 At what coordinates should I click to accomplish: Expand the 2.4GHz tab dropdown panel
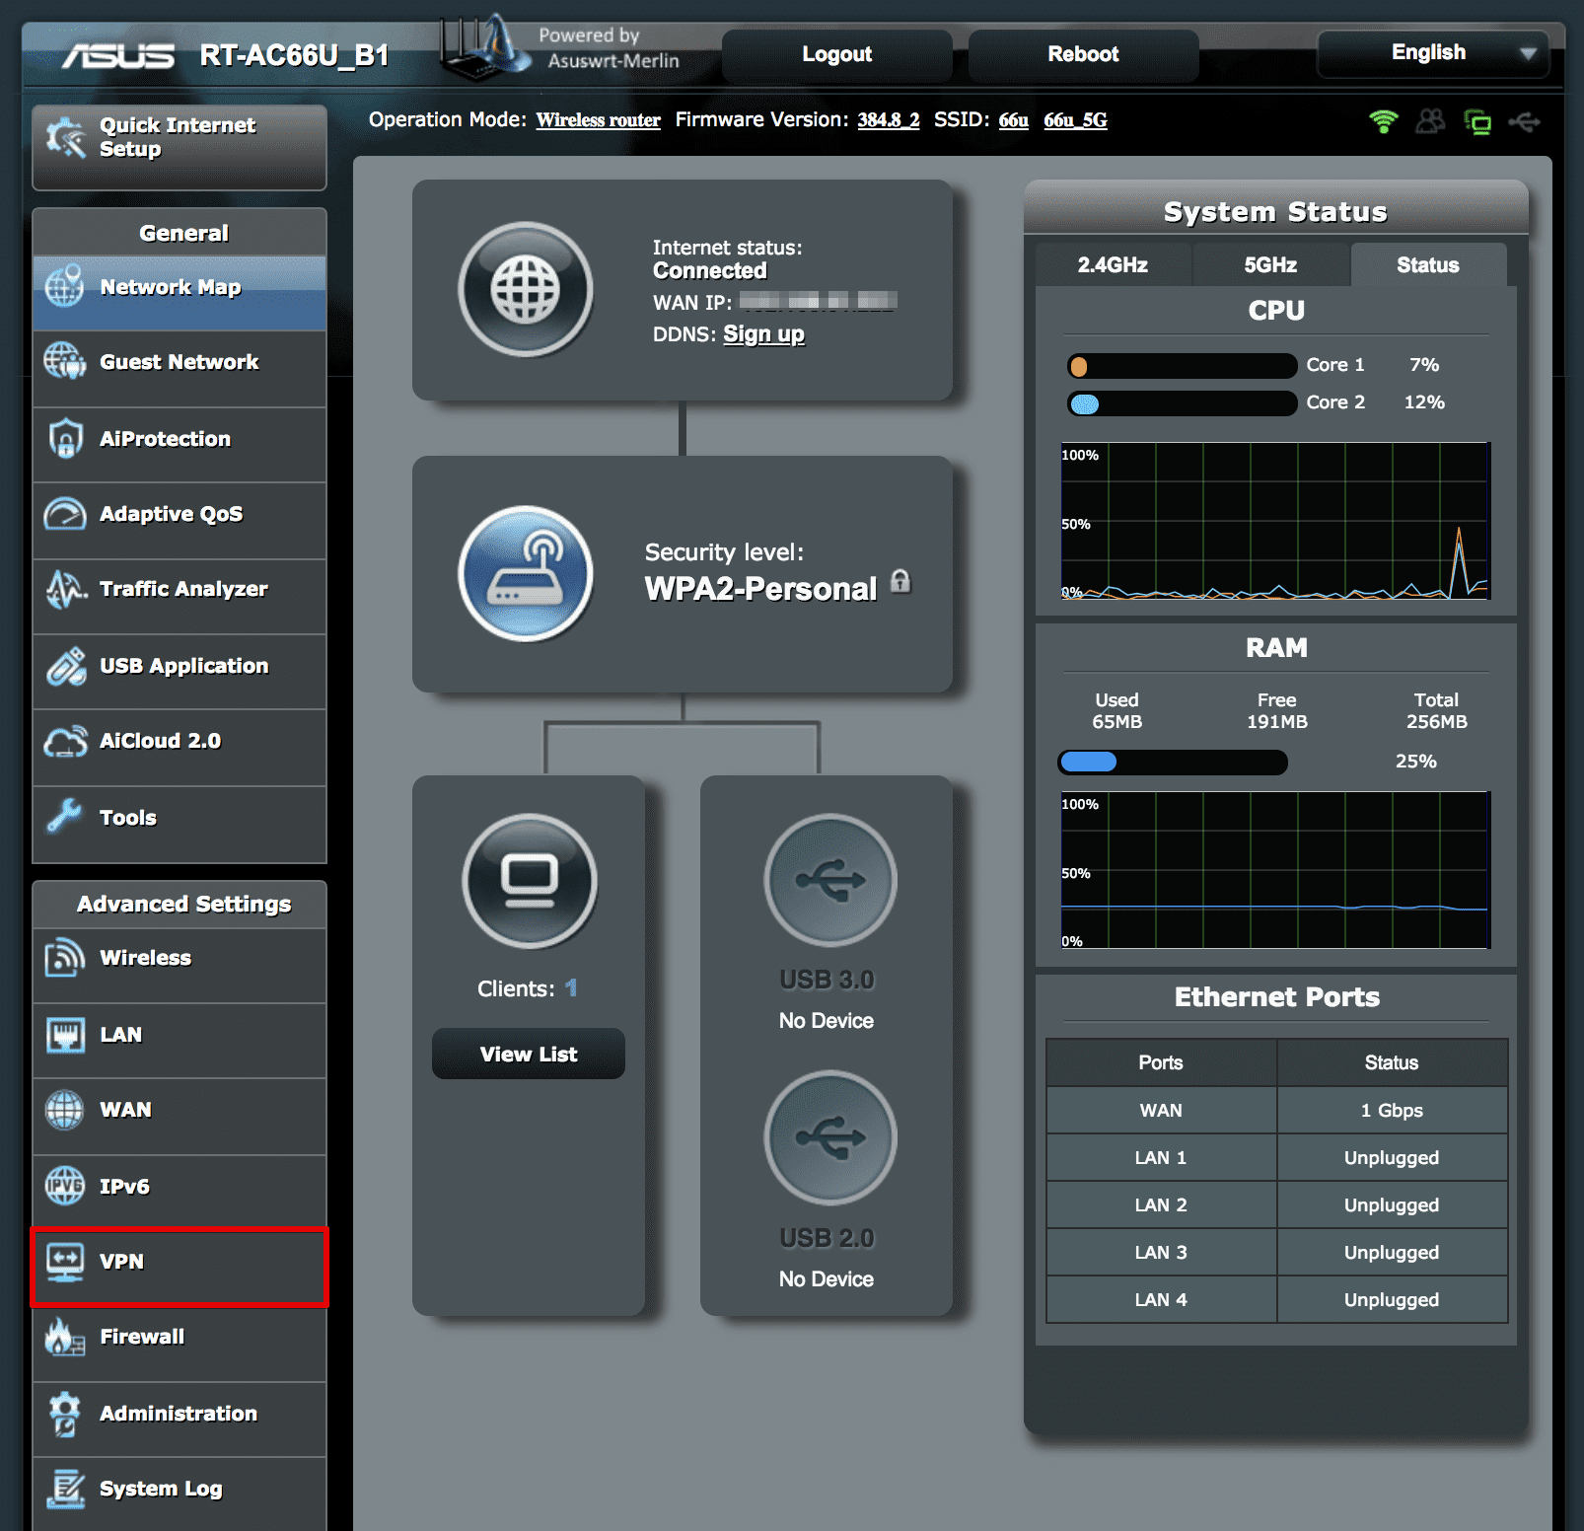(x=1113, y=264)
